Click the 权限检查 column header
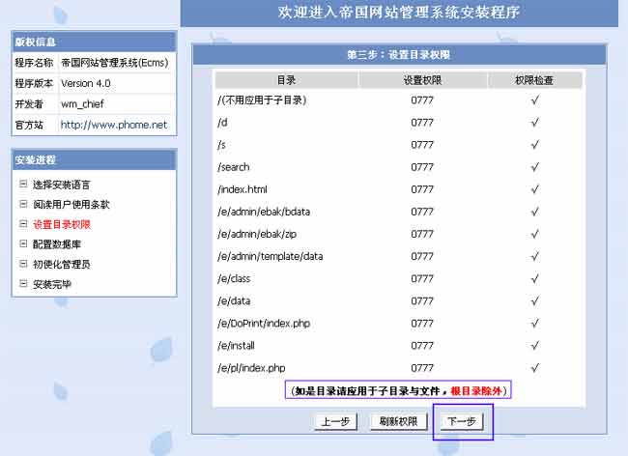 point(534,80)
